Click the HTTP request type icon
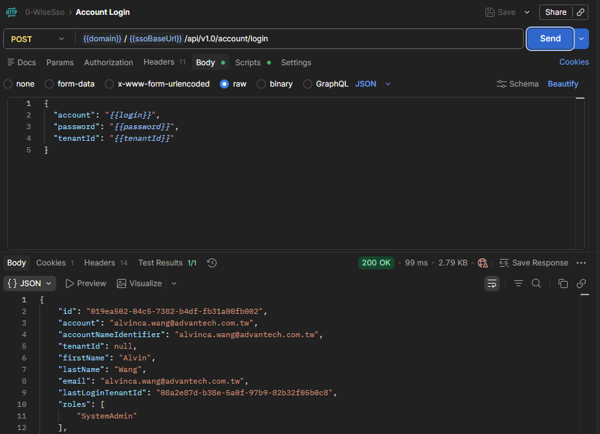The width and height of the screenshot is (600, 434). point(12,12)
